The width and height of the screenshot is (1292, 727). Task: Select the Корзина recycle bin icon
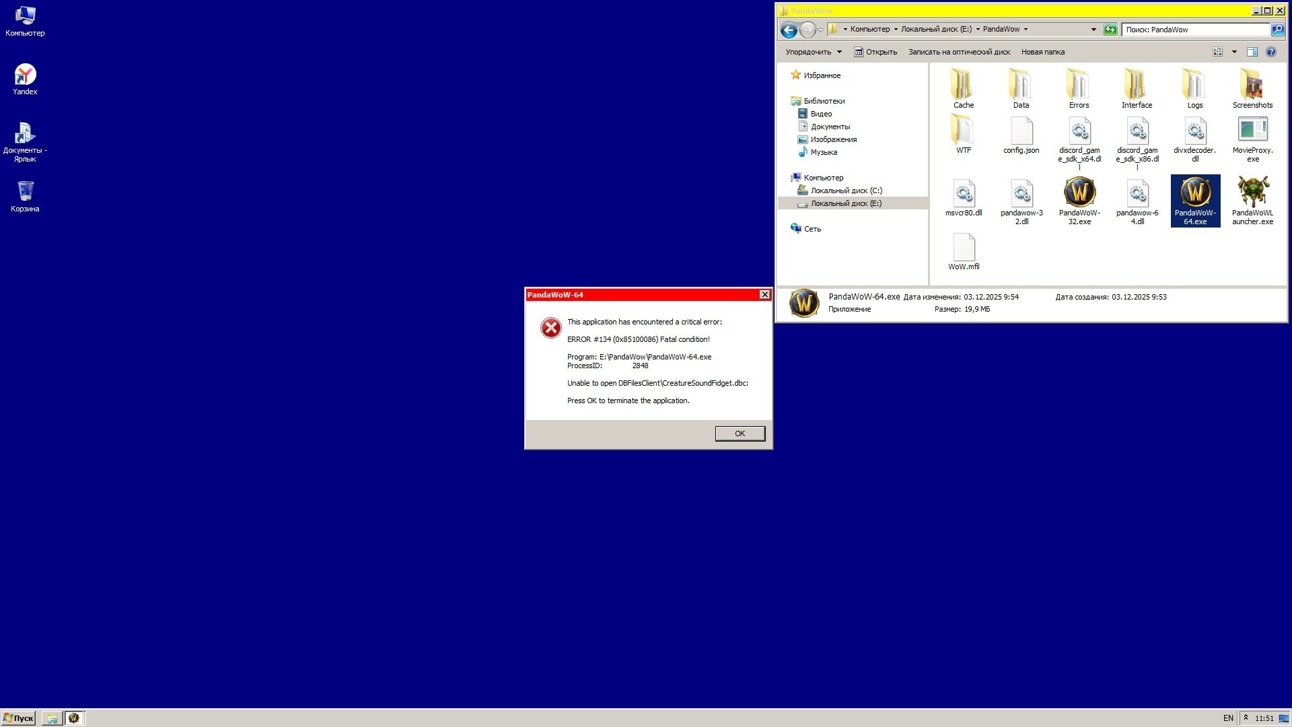tap(25, 192)
